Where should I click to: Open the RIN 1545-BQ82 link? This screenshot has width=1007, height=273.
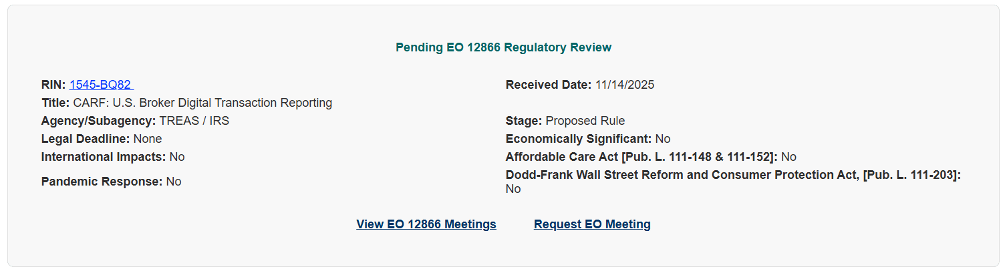[x=101, y=85]
